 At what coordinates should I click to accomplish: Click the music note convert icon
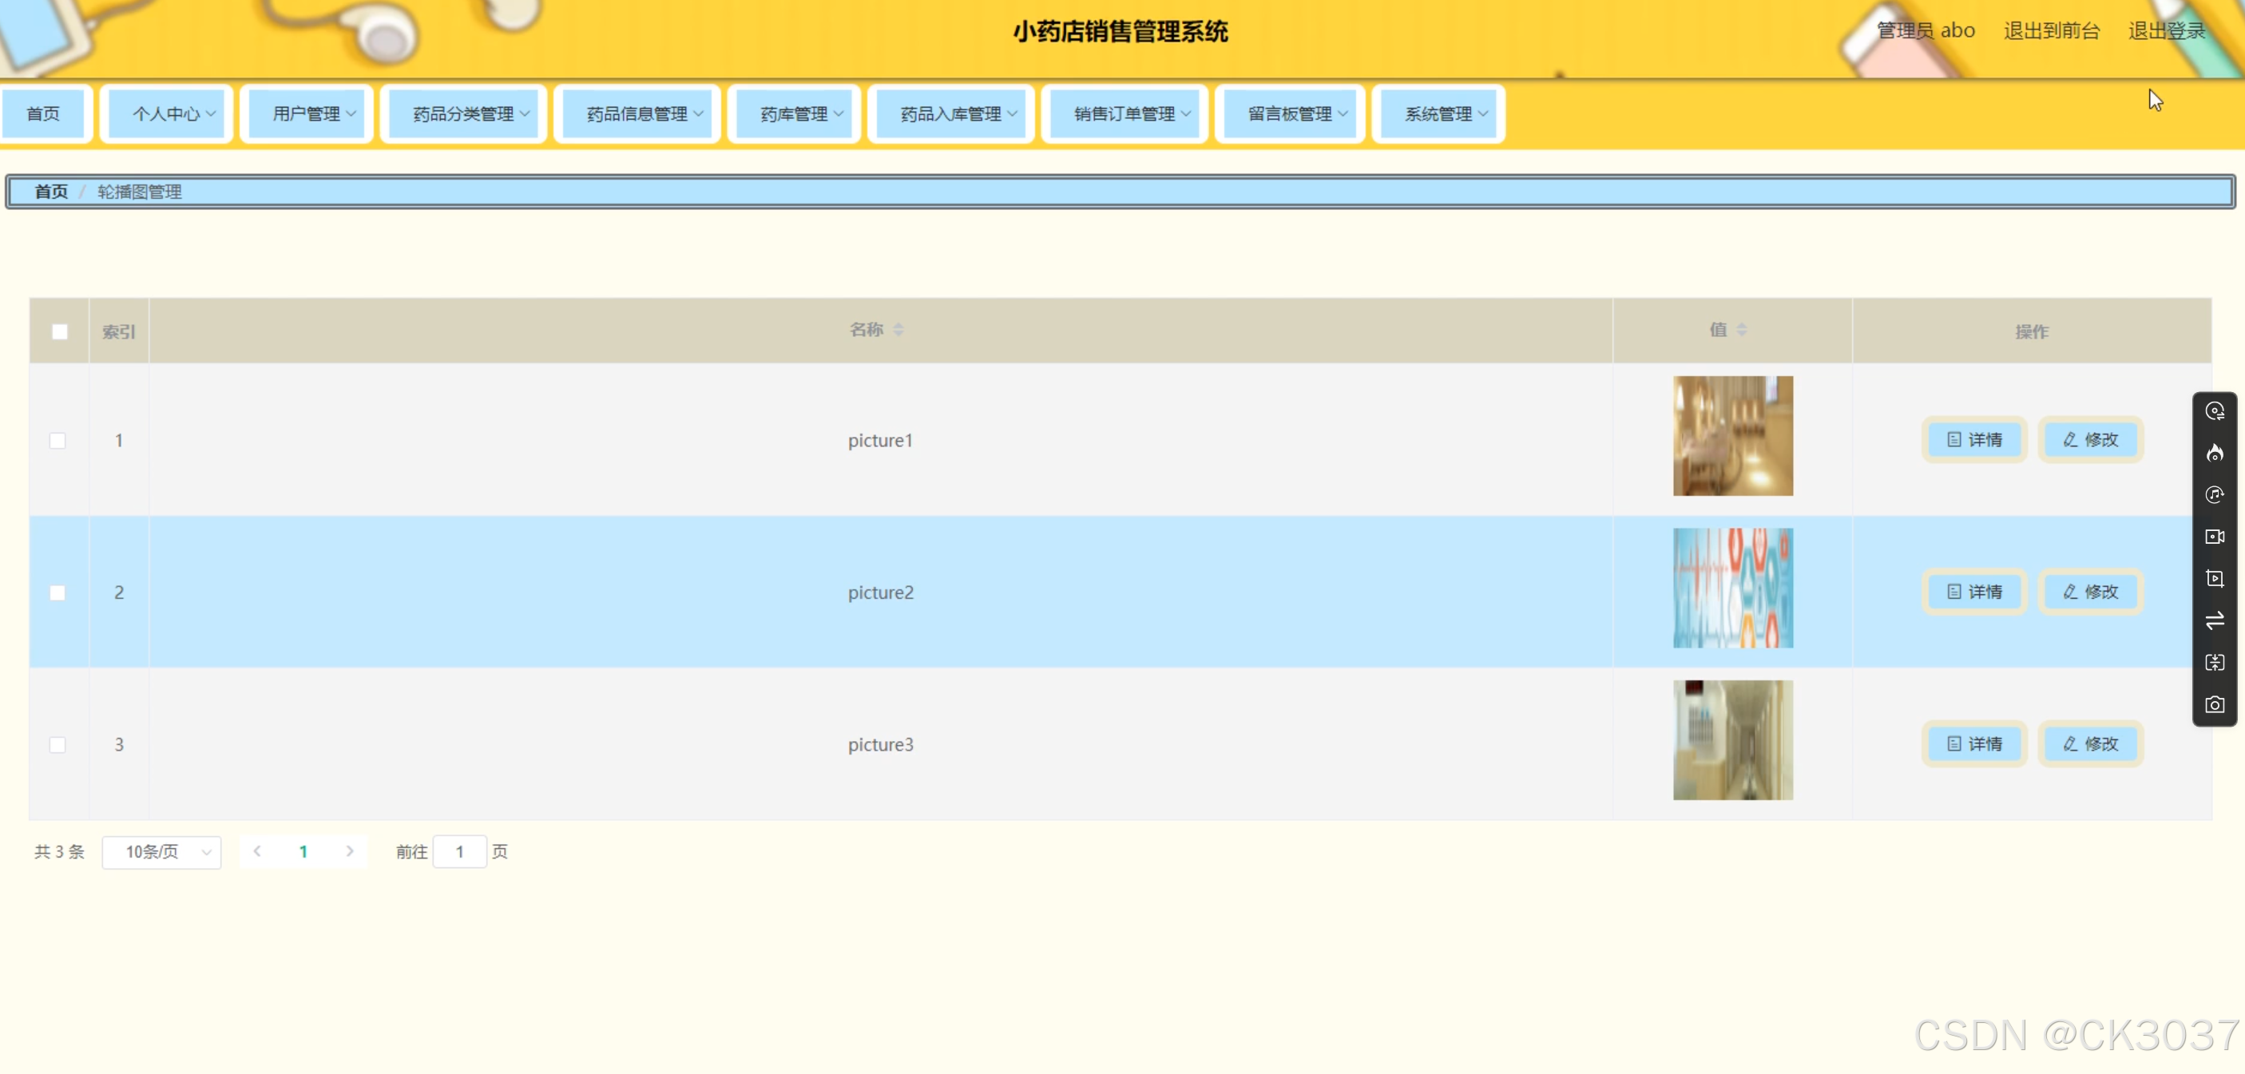2214,495
